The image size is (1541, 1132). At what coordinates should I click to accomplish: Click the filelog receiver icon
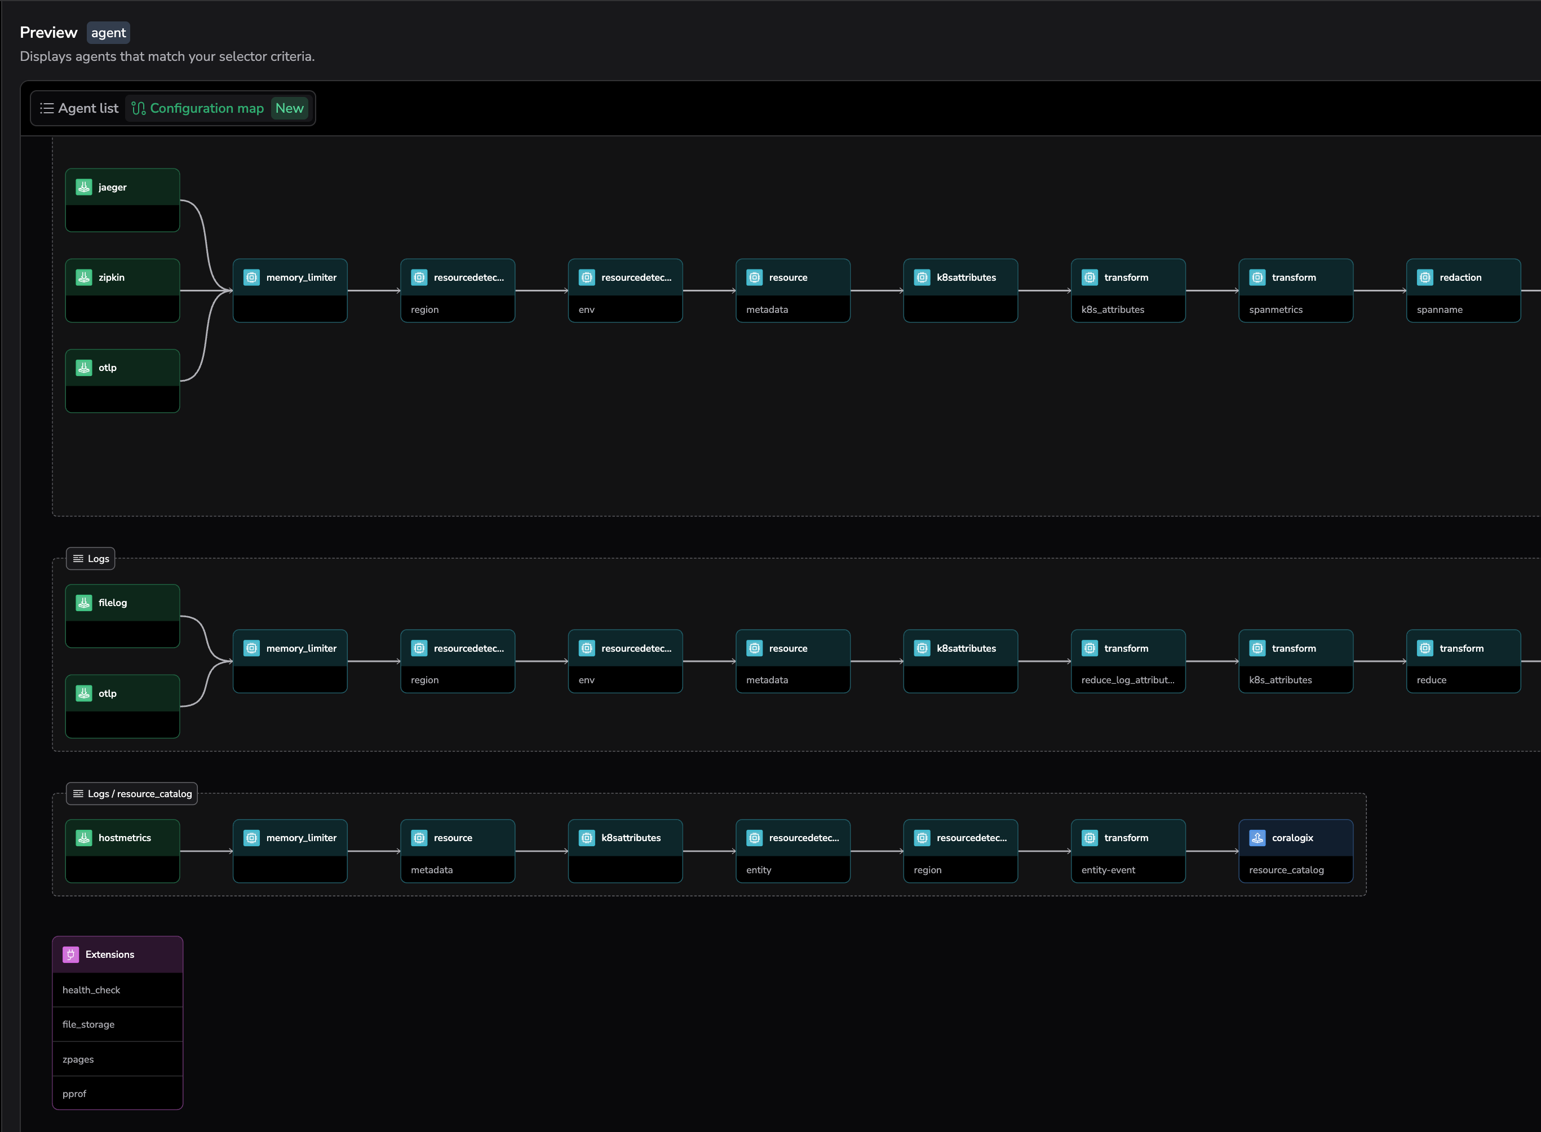click(x=83, y=603)
